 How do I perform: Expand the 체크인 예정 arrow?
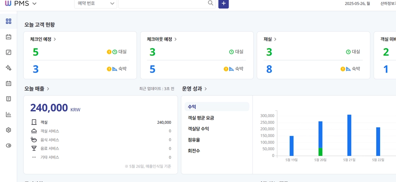[x=55, y=39]
